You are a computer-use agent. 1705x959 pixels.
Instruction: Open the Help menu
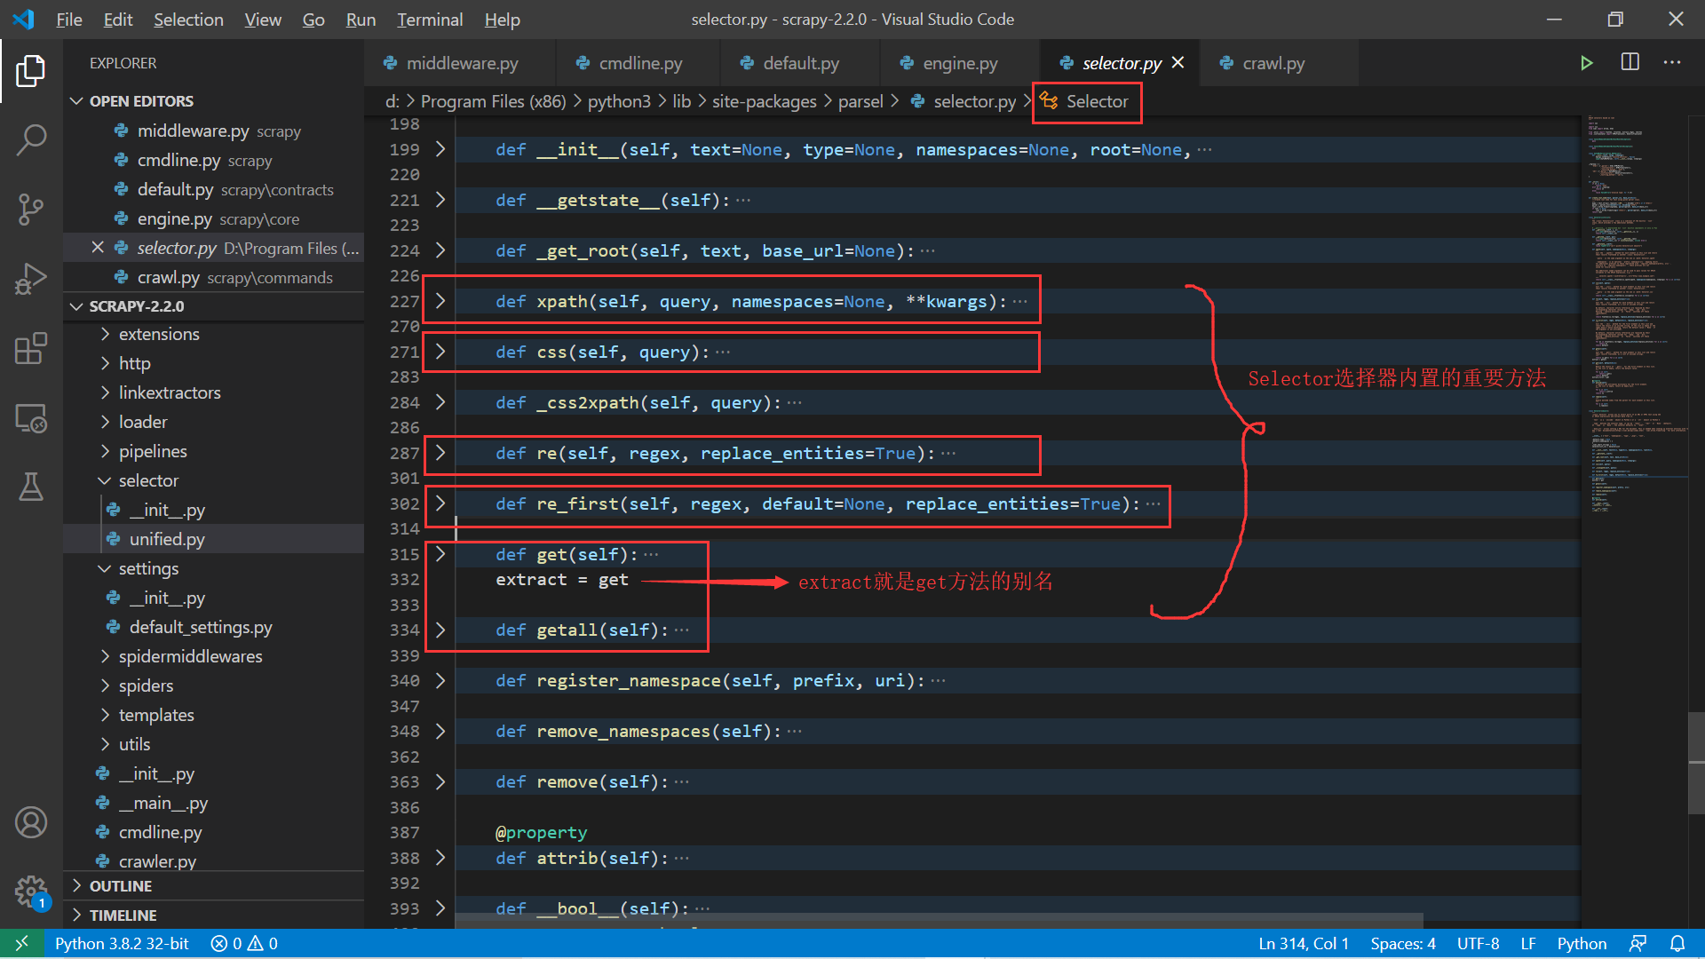click(x=502, y=20)
